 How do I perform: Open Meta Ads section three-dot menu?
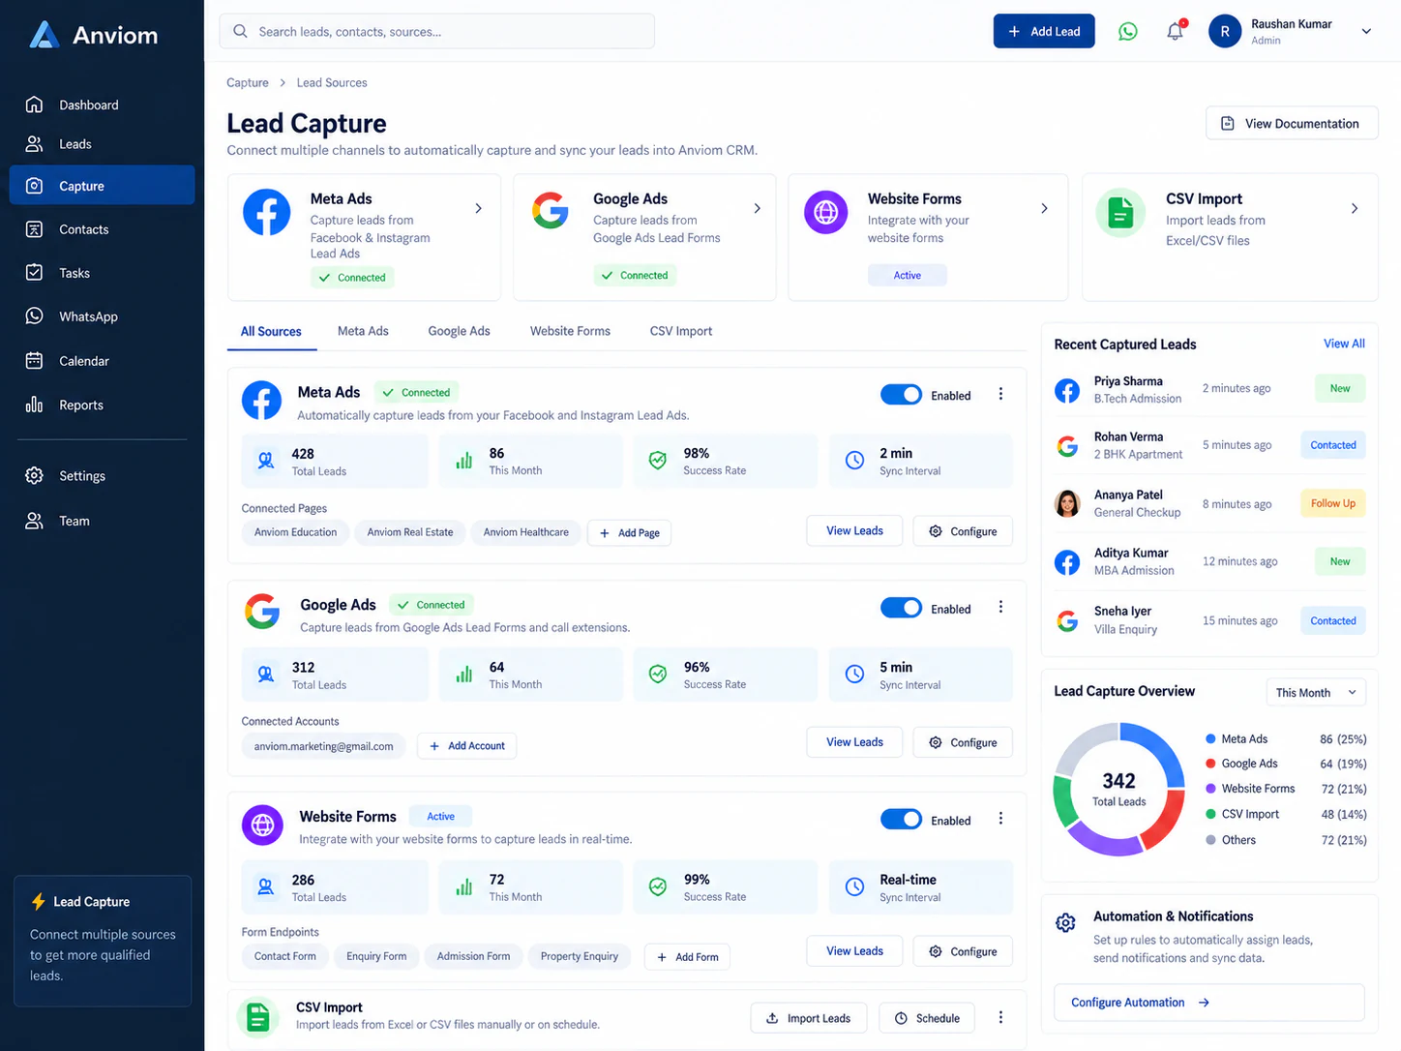tap(1000, 395)
